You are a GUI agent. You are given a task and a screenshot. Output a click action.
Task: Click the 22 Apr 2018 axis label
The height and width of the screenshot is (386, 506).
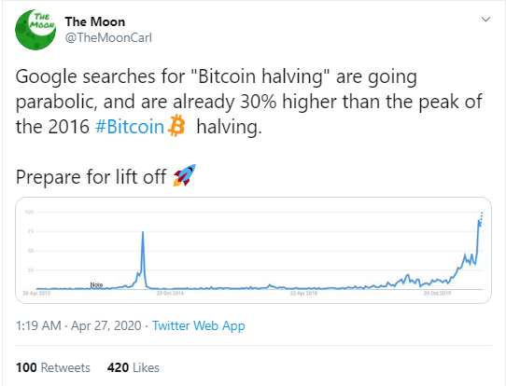[303, 293]
